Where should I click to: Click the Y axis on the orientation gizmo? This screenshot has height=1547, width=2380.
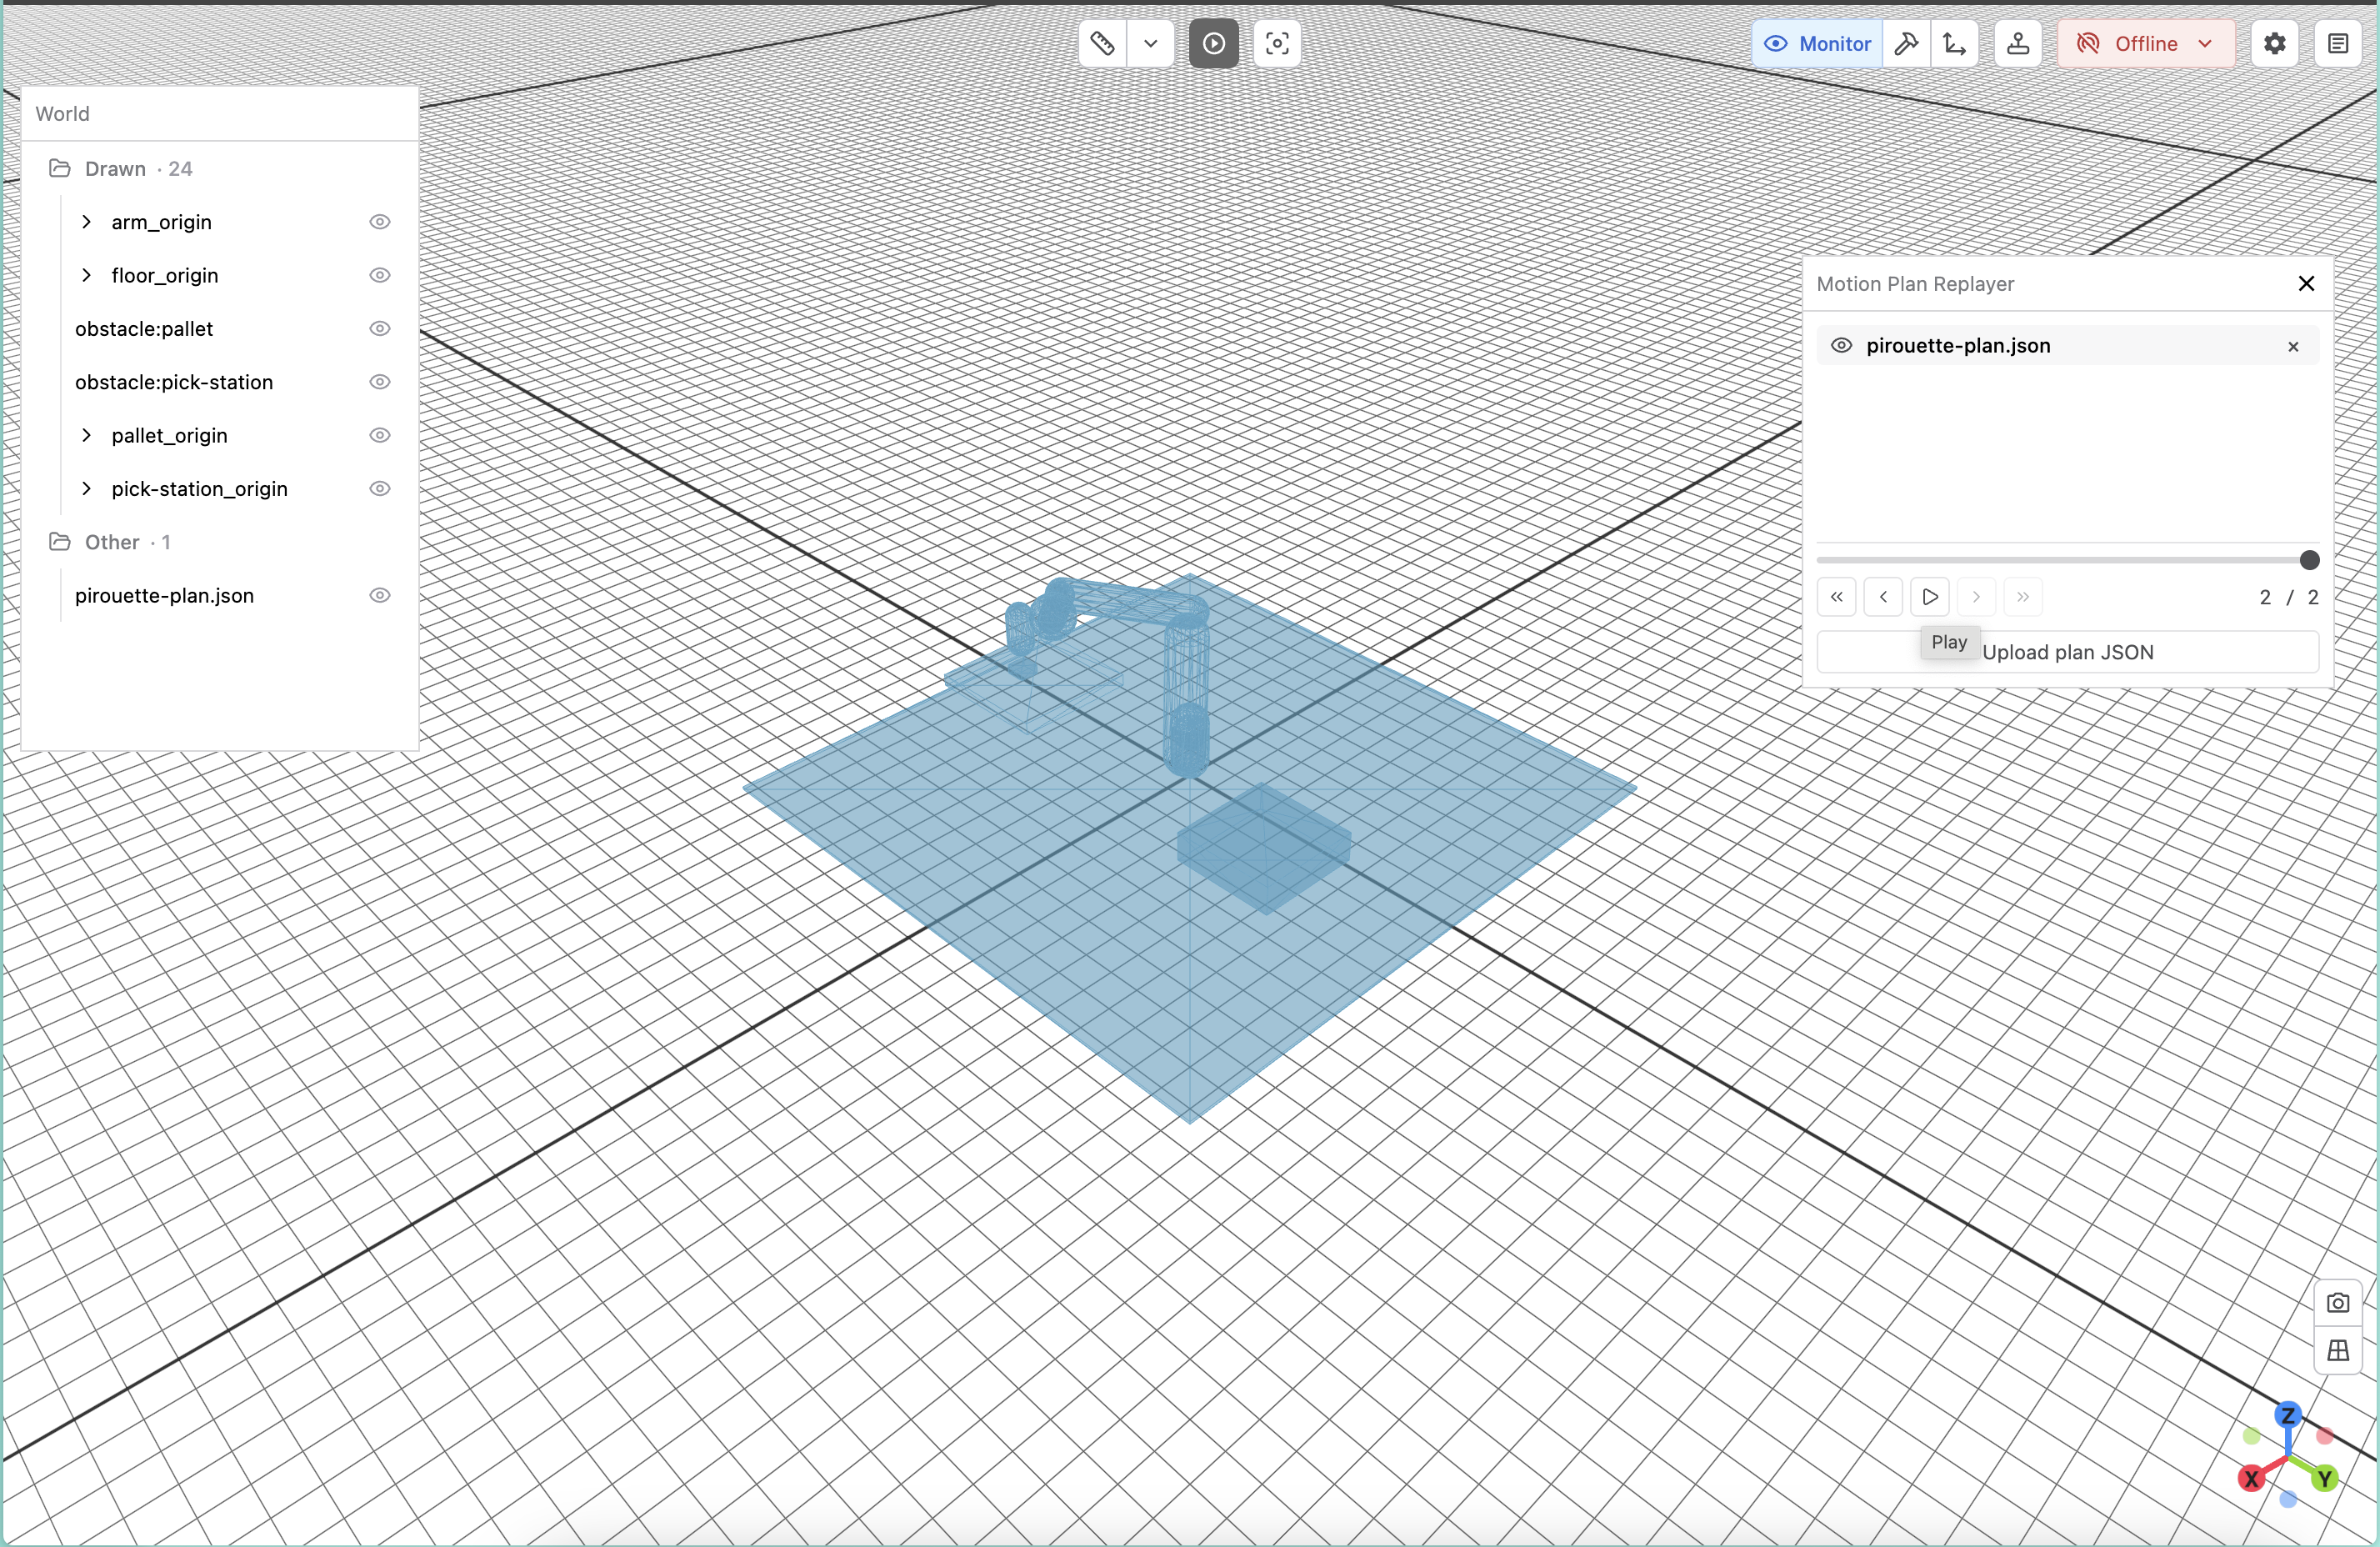tap(2325, 1478)
